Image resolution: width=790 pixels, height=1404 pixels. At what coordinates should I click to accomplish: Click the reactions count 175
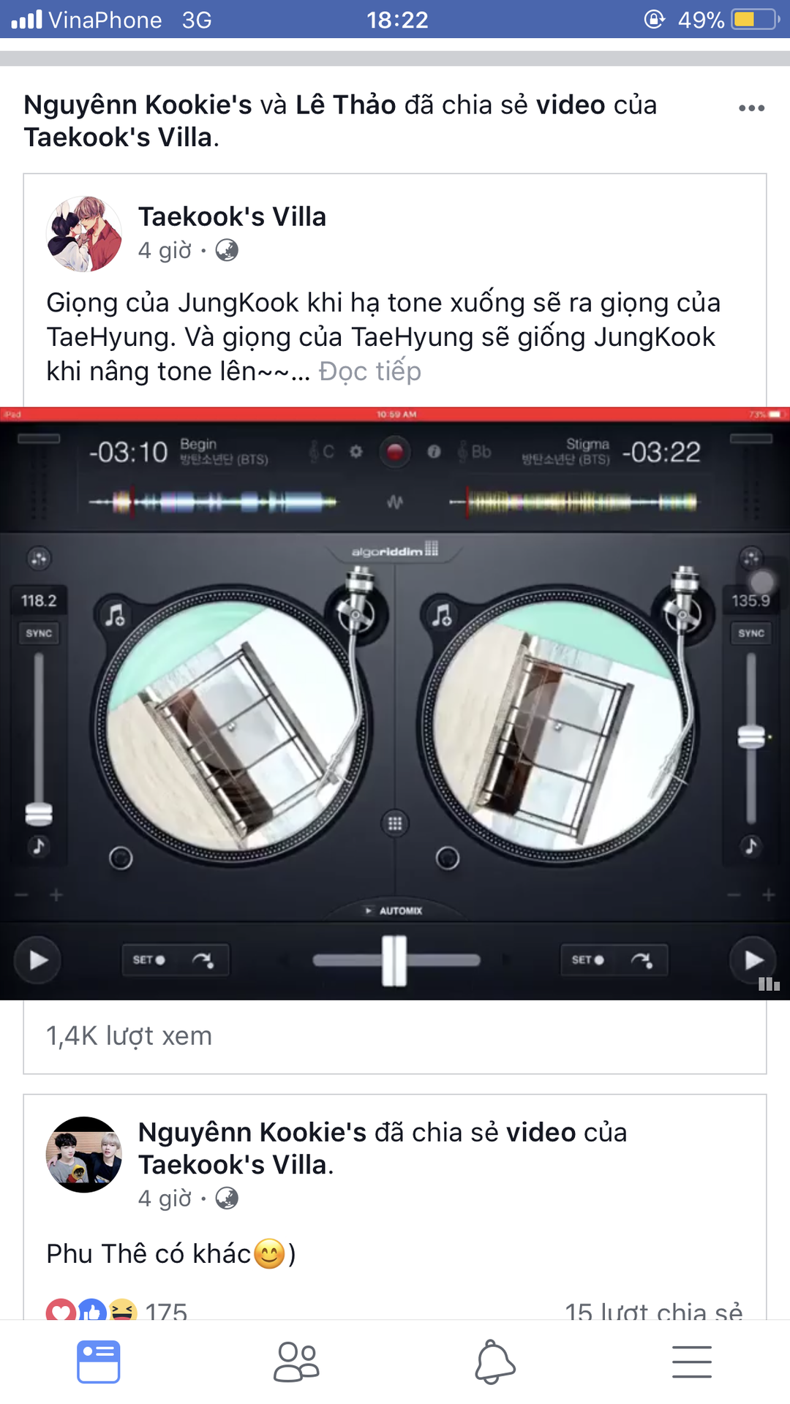(166, 1311)
